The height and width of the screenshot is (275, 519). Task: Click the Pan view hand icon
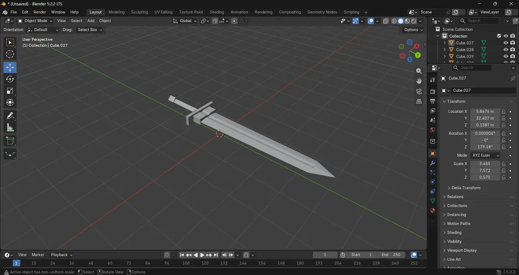coord(419,81)
